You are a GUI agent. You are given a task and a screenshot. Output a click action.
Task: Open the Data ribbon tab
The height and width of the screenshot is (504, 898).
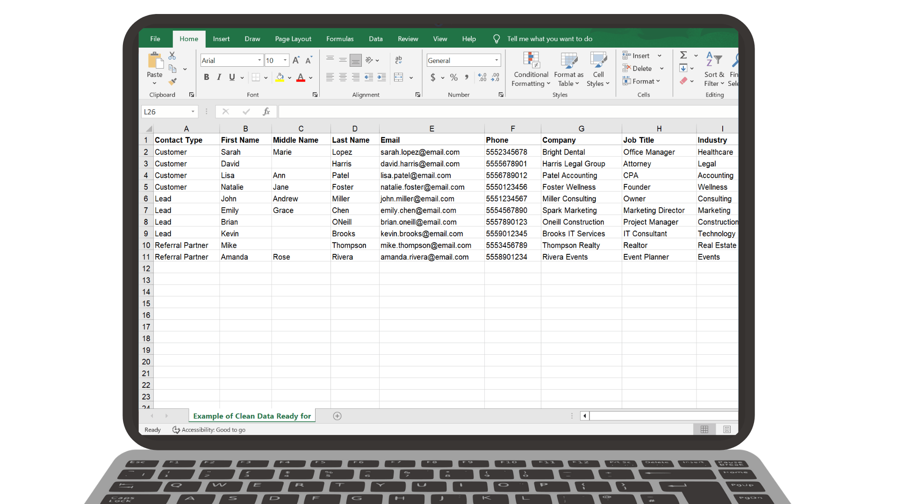(x=375, y=39)
